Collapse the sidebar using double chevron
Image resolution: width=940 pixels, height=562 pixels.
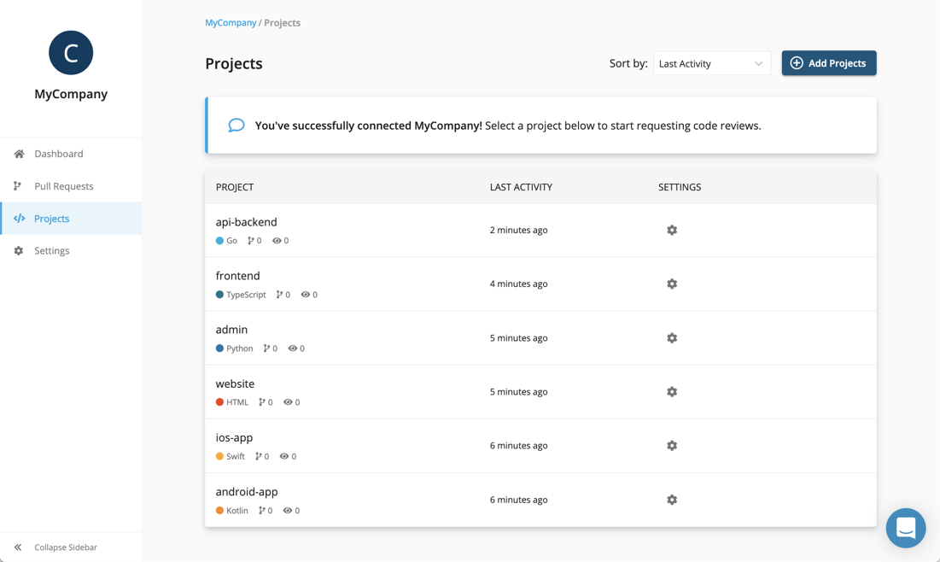pos(18,547)
